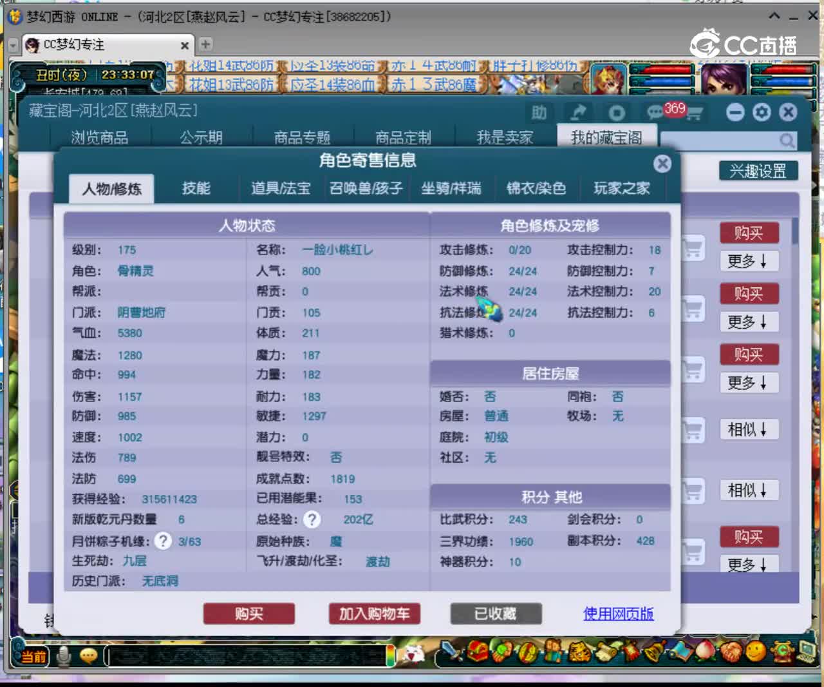Click the computer system icon in bottom toolbar

pos(806,652)
